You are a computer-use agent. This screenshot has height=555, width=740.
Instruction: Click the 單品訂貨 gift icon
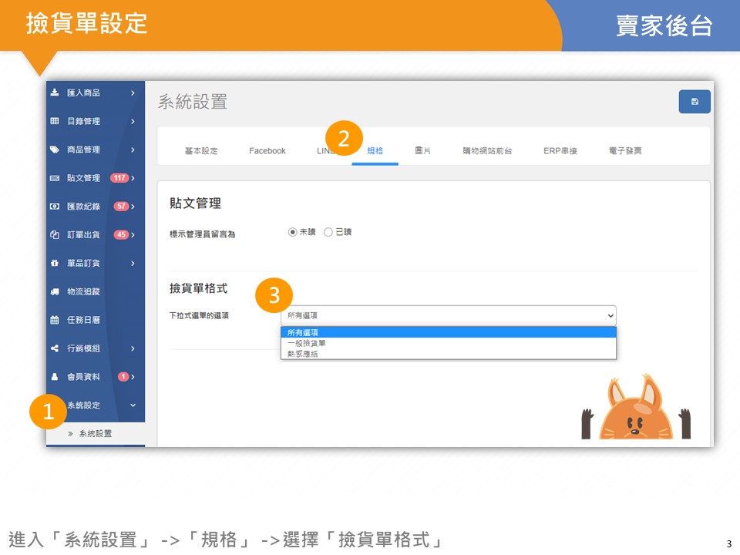coord(55,264)
